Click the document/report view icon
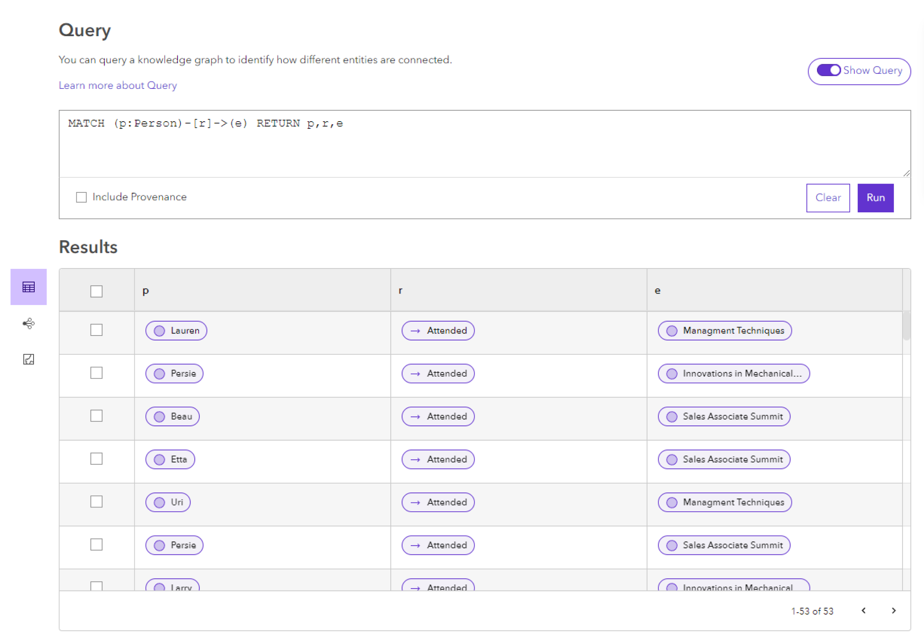 pyautogui.click(x=28, y=360)
